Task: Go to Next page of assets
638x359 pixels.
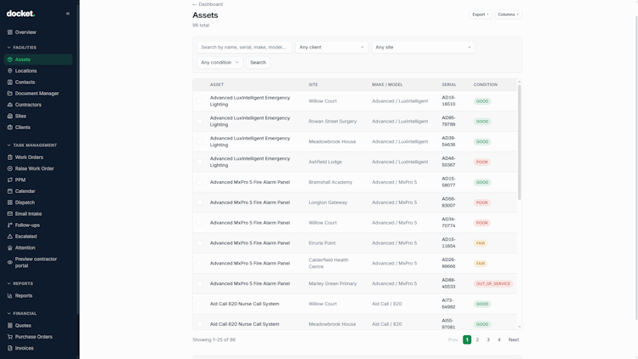Action: (514, 339)
